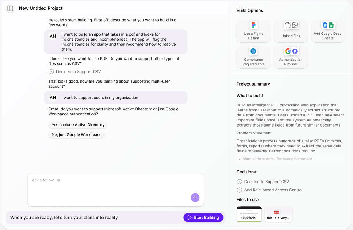Click the AH avatar on the first message
This screenshot has height=230, width=353.
tap(53, 36)
